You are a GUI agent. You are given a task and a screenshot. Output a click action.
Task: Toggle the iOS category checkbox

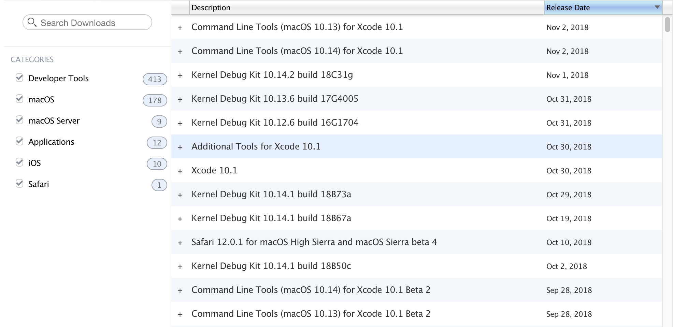coord(19,162)
